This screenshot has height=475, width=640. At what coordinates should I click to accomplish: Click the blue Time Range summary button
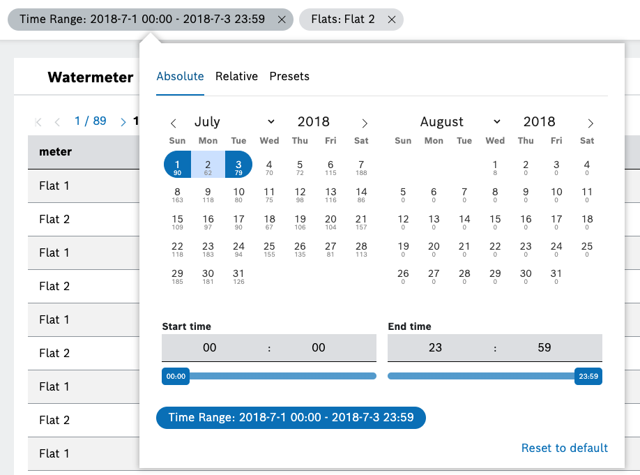(291, 417)
